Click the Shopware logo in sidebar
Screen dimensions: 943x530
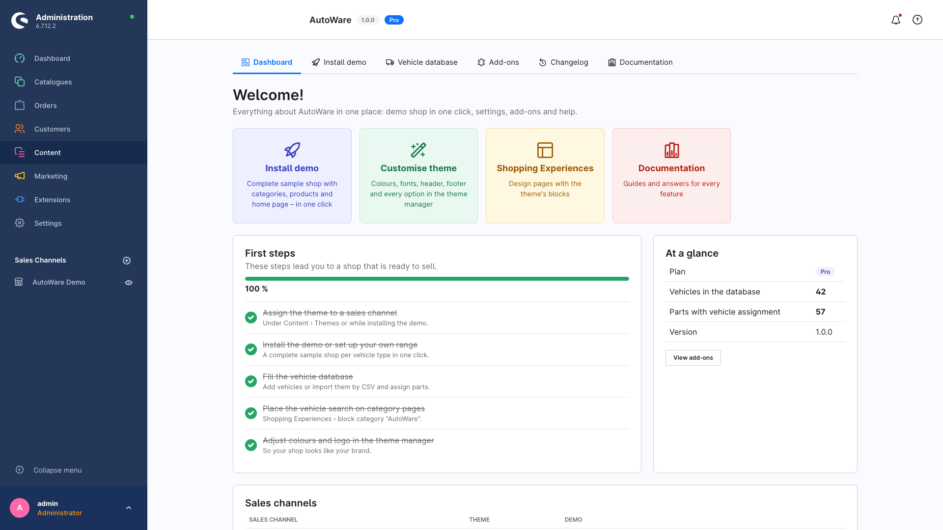20,20
